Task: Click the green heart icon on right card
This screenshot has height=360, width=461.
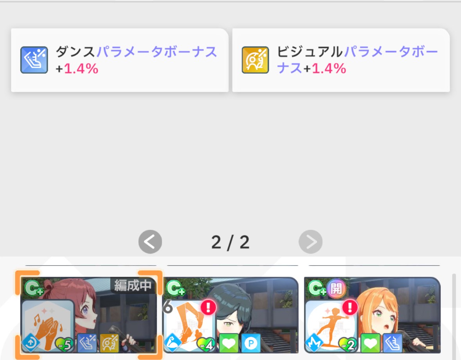Action: pos(370,343)
